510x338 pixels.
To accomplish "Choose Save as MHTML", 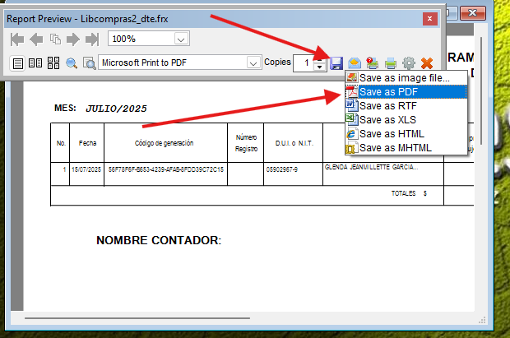I will (406, 148).
